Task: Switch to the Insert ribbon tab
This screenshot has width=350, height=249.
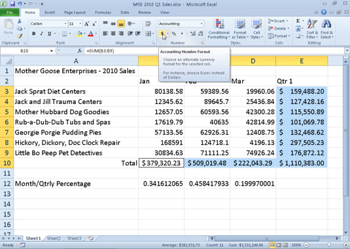Action: pyautogui.click(x=50, y=12)
